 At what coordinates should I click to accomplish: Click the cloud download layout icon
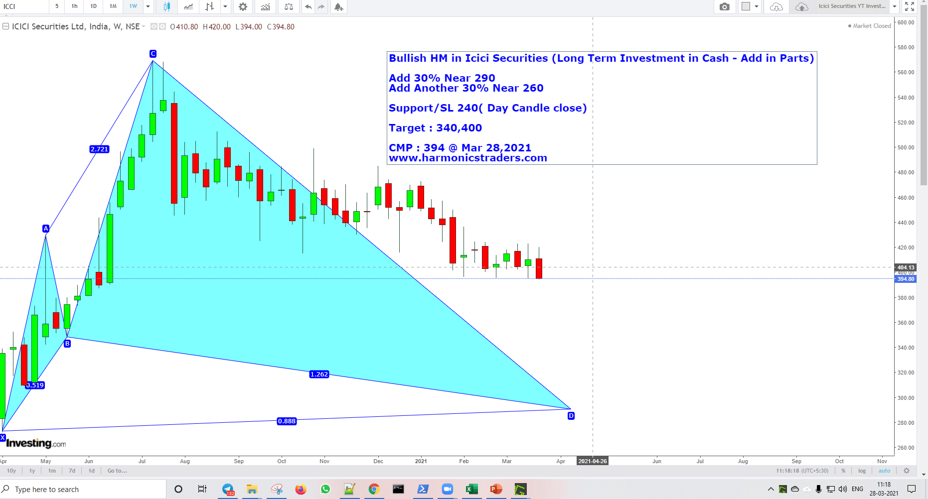click(775, 7)
